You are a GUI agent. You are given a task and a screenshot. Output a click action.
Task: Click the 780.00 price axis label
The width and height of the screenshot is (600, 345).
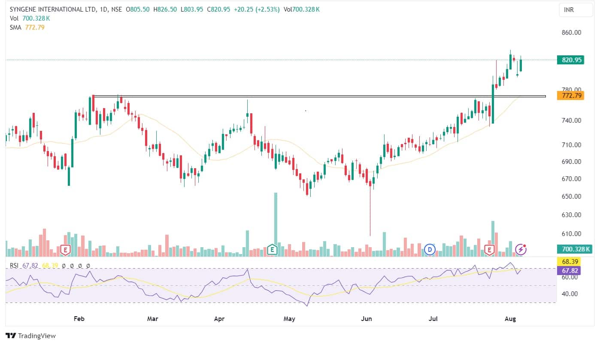pos(572,89)
